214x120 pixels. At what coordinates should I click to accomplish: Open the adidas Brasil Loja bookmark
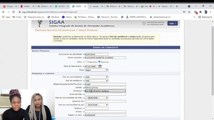point(160,17)
